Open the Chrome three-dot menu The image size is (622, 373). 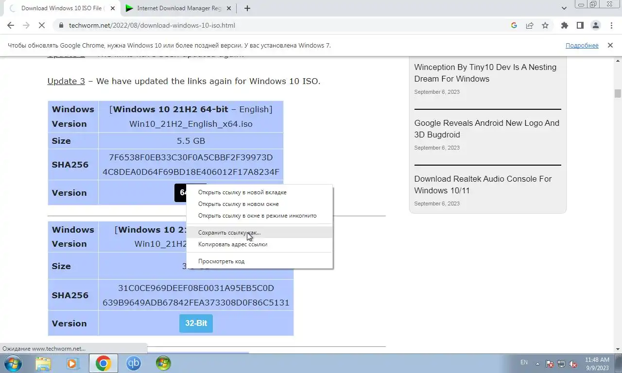pos(611,25)
